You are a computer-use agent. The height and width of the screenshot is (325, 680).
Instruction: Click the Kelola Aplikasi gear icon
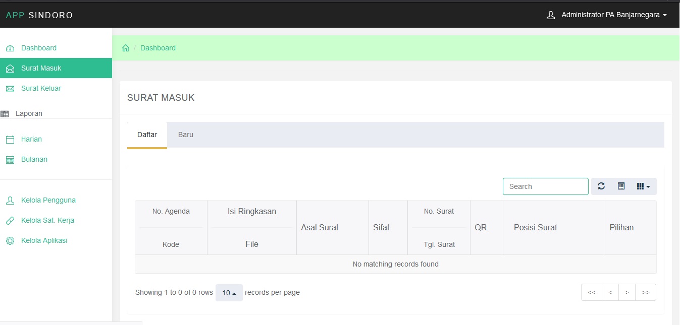[x=10, y=241]
